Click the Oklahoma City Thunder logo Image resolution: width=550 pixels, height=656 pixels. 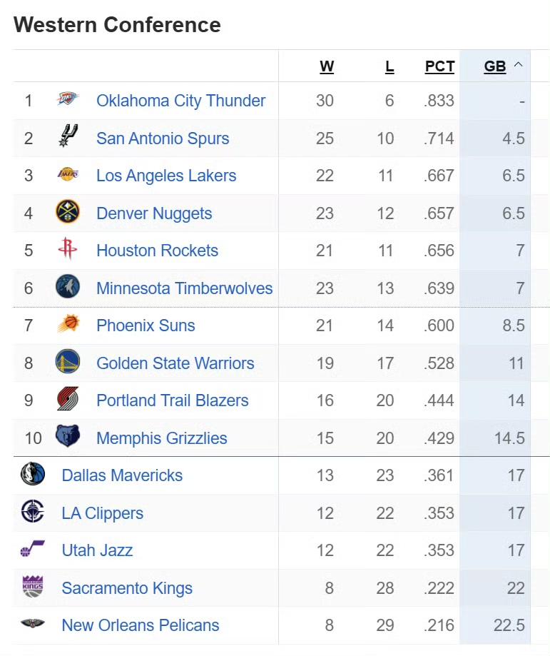click(68, 100)
